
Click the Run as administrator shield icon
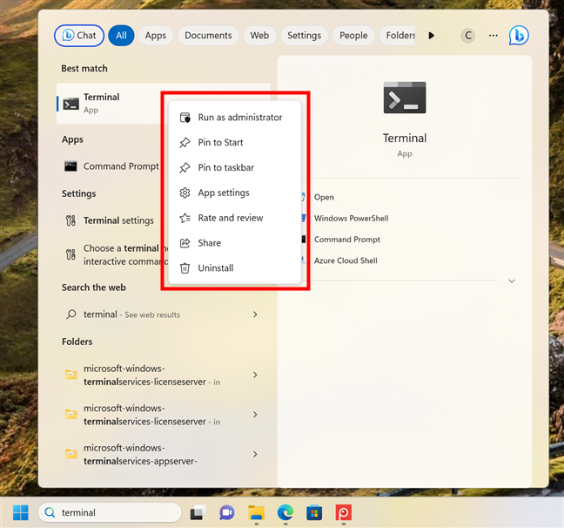(185, 118)
